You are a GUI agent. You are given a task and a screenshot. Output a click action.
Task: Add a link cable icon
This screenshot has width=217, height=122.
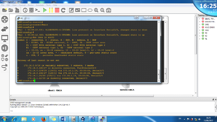point(5,67)
